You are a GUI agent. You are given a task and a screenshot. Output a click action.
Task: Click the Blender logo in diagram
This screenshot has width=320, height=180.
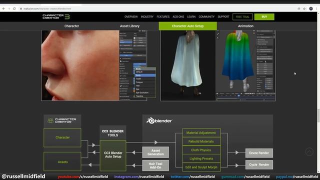pyautogui.click(x=159, y=120)
